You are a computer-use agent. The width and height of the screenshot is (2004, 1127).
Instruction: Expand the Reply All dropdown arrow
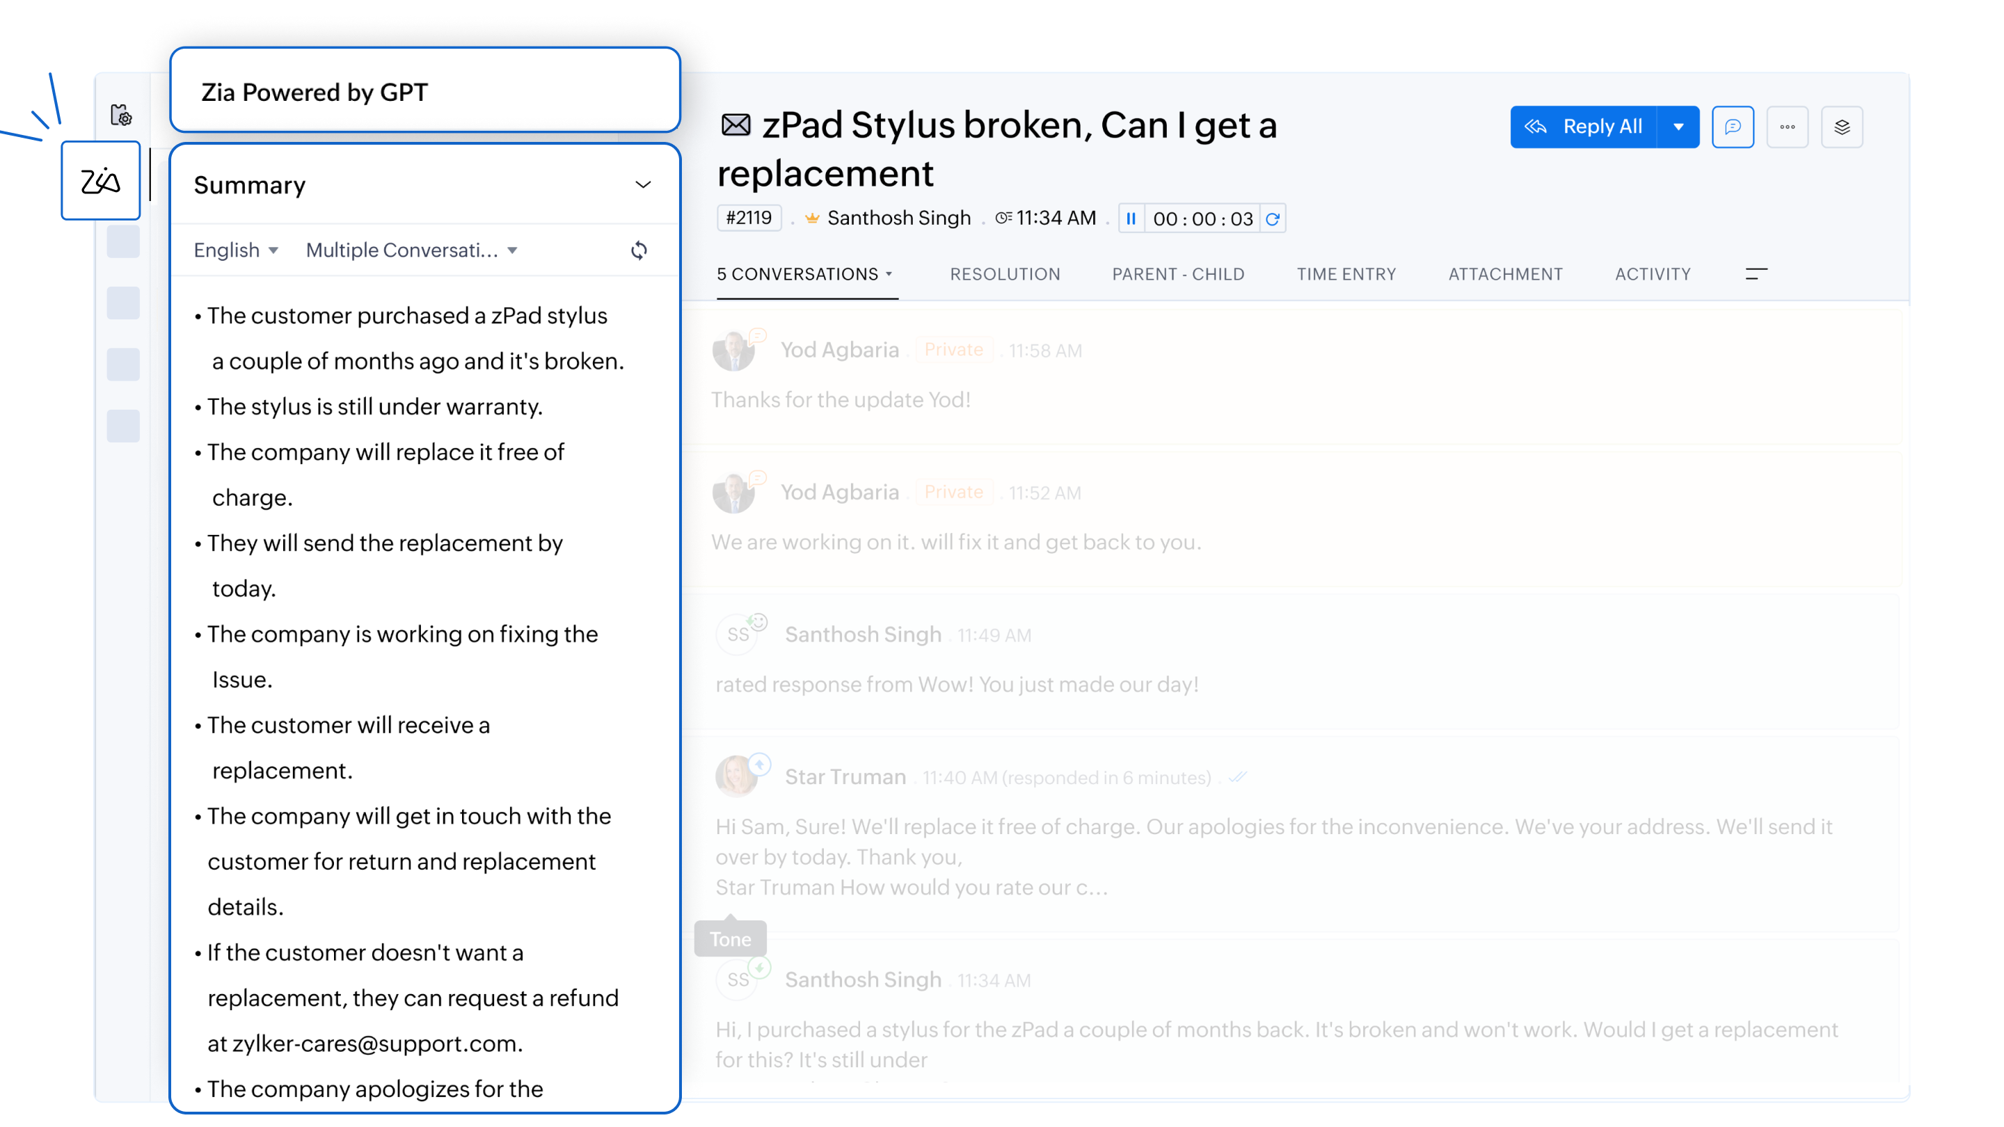tap(1678, 127)
